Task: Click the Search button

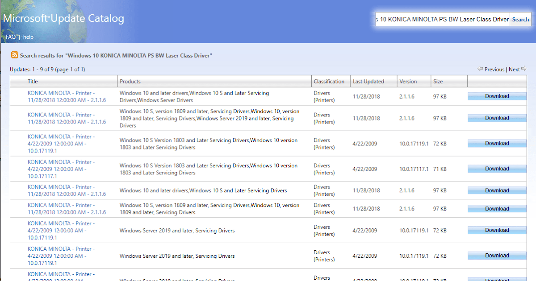Action: (520, 19)
